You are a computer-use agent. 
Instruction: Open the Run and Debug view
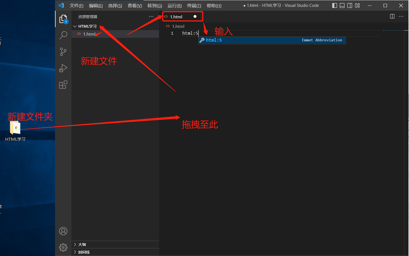coord(63,68)
